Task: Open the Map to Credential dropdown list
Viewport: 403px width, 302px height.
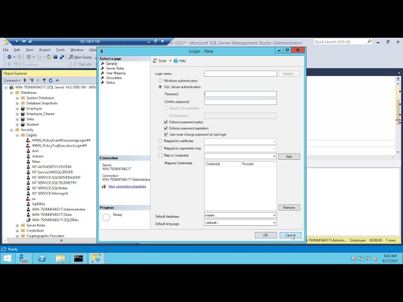Action: tap(275, 156)
